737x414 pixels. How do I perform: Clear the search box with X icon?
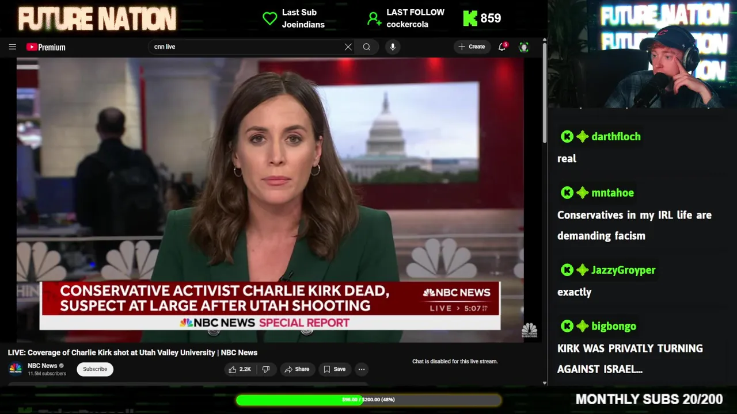(x=348, y=47)
